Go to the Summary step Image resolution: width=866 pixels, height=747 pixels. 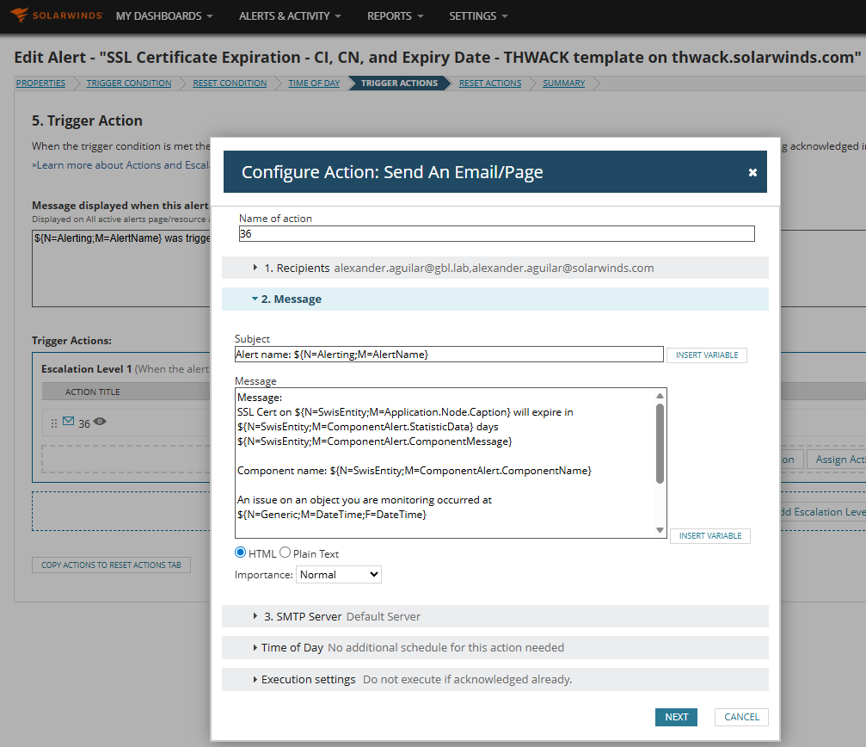coord(563,83)
